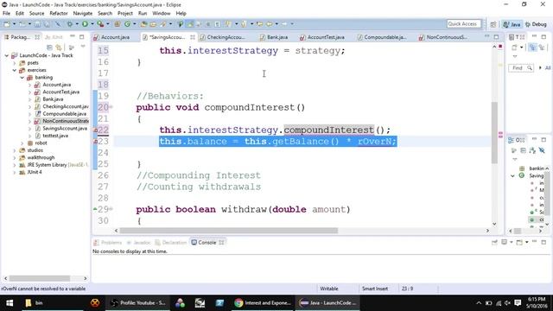The width and height of the screenshot is (553, 311).
Task: Minimize the Package Explorer view
Action: 73,36
